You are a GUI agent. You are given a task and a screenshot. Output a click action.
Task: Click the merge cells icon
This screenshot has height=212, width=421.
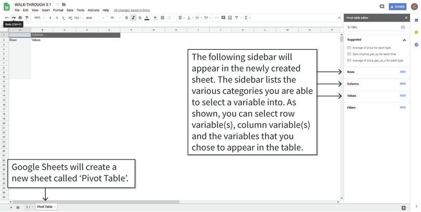coord(169,18)
